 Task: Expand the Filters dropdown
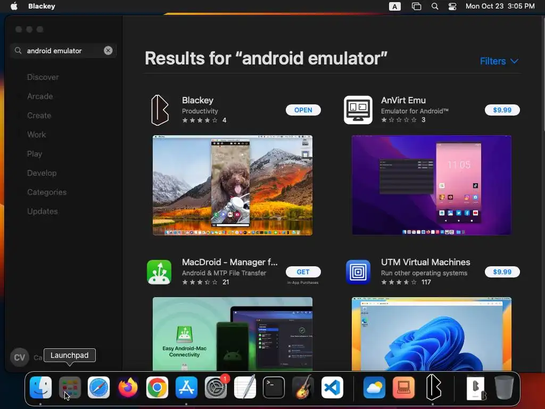pos(499,61)
